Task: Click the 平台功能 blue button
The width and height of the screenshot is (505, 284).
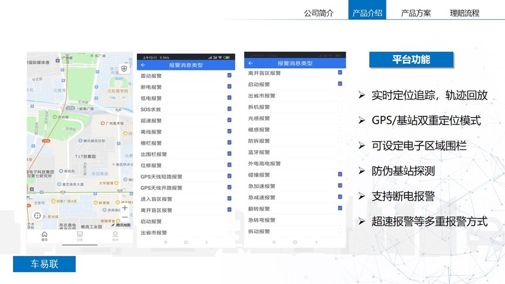Action: click(x=411, y=60)
